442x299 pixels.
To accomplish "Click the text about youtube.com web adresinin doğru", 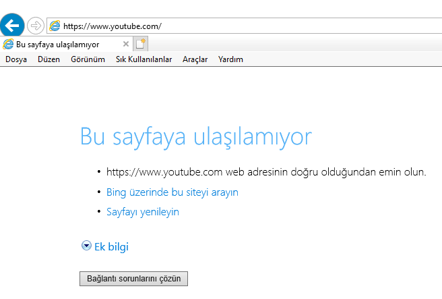I will pos(266,172).
